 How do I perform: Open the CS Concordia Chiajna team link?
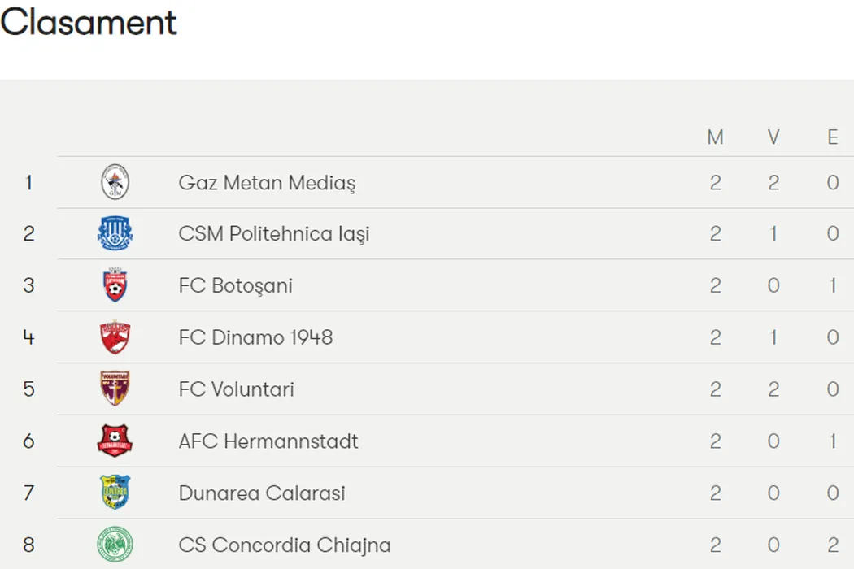(x=285, y=545)
